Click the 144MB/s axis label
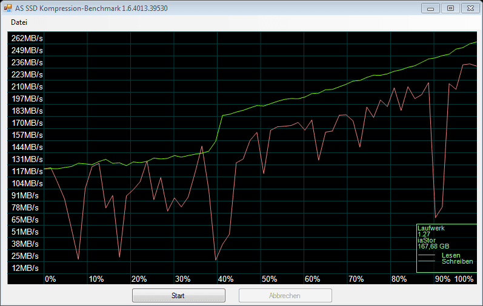Viewport: 483px width, 306px height. [x=27, y=148]
